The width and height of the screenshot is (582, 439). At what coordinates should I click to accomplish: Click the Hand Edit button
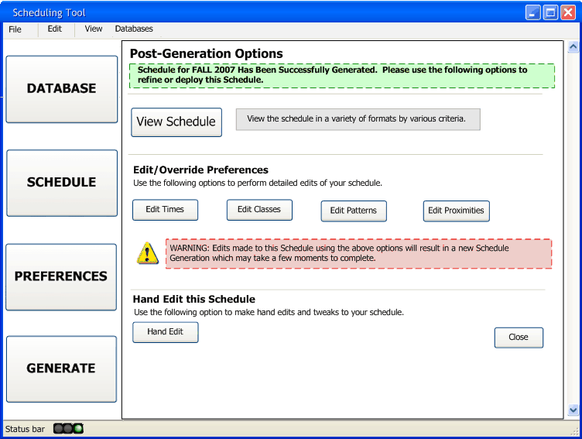166,332
